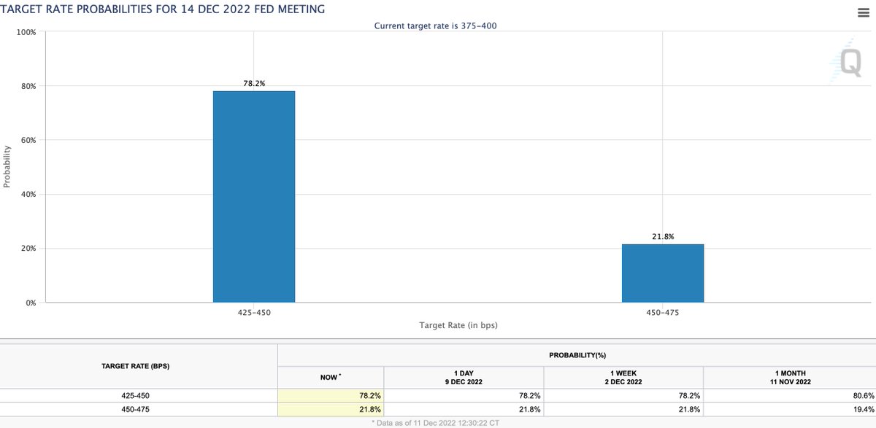
Task: Sort by the NOW column header
Action: point(330,377)
